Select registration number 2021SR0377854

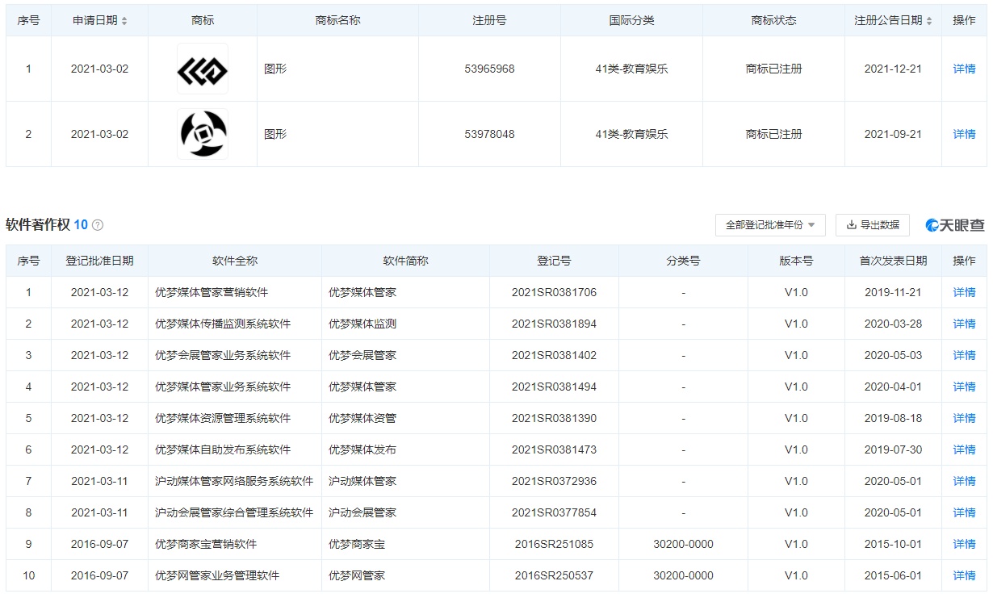click(x=554, y=512)
